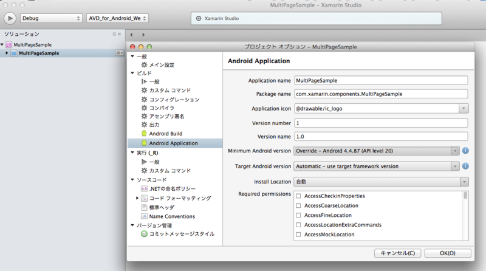Image resolution: width=486 pixels, height=271 pixels.
Task: Open Minimum Android version dropdown
Action: tap(454, 151)
